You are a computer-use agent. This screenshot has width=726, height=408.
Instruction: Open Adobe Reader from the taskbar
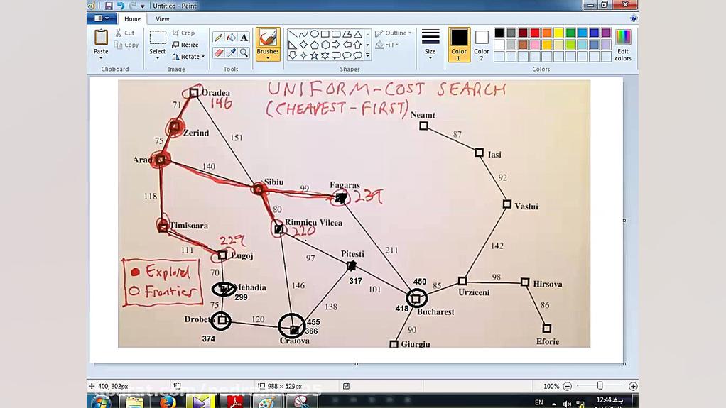click(x=234, y=402)
